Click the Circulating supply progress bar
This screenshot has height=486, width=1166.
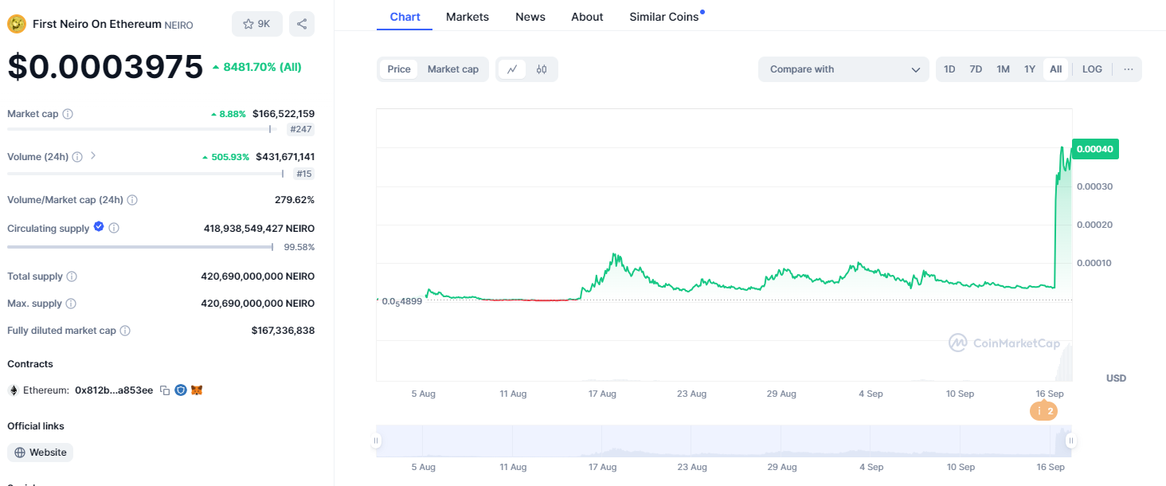140,247
